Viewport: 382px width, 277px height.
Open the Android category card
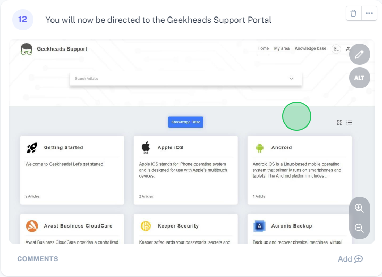[x=299, y=169]
